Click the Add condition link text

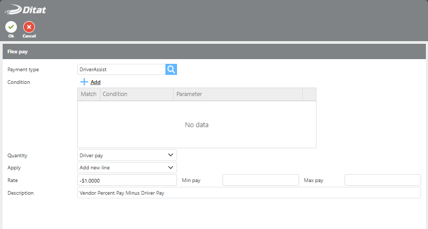coord(95,82)
